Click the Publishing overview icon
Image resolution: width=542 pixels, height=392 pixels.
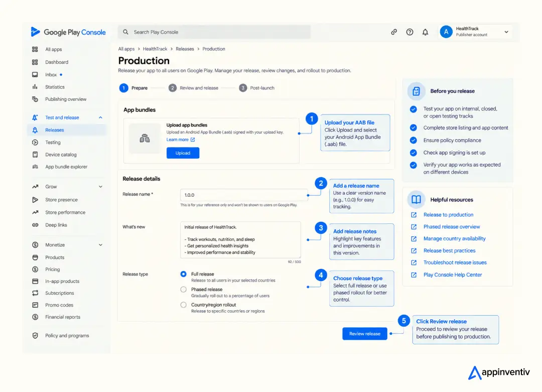(x=35, y=99)
